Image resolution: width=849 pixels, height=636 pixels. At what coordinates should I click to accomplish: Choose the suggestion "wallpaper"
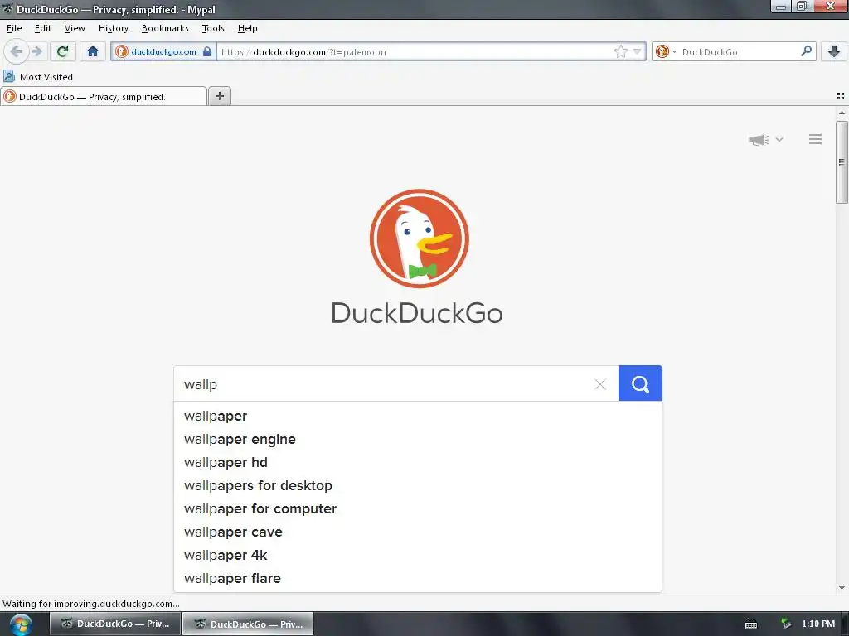[x=418, y=416]
